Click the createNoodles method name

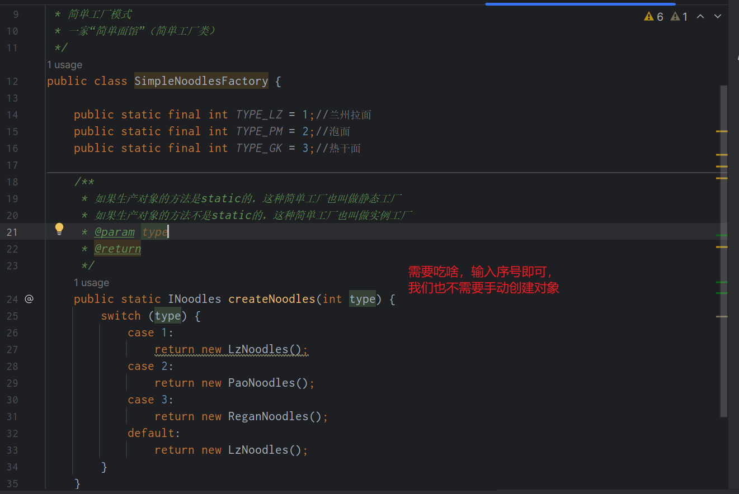271,299
